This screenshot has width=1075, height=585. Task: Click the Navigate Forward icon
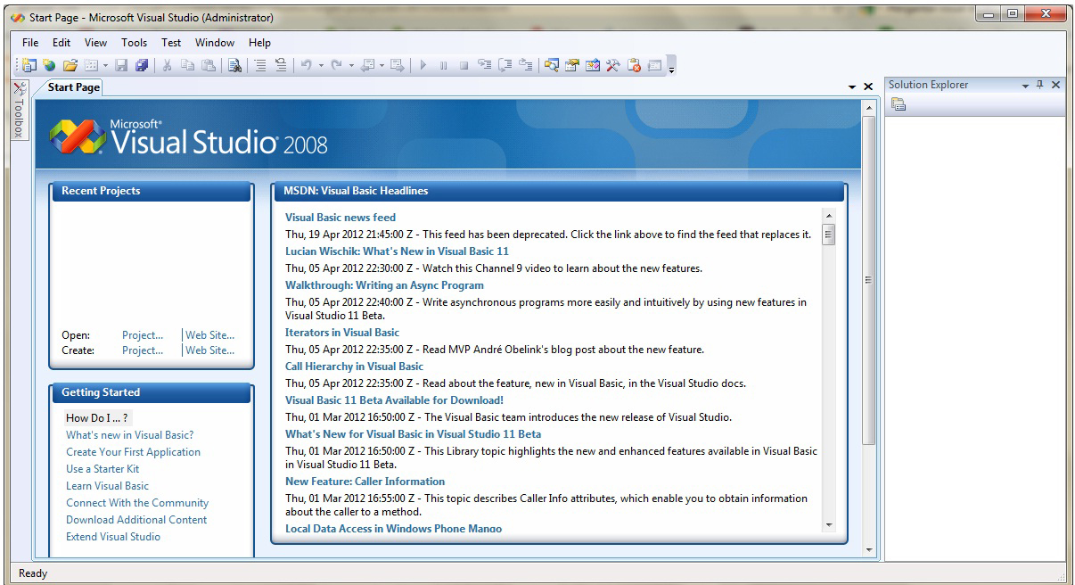point(398,65)
